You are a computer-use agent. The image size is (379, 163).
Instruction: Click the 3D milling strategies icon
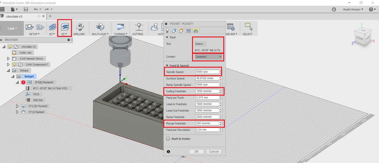pos(65,27)
